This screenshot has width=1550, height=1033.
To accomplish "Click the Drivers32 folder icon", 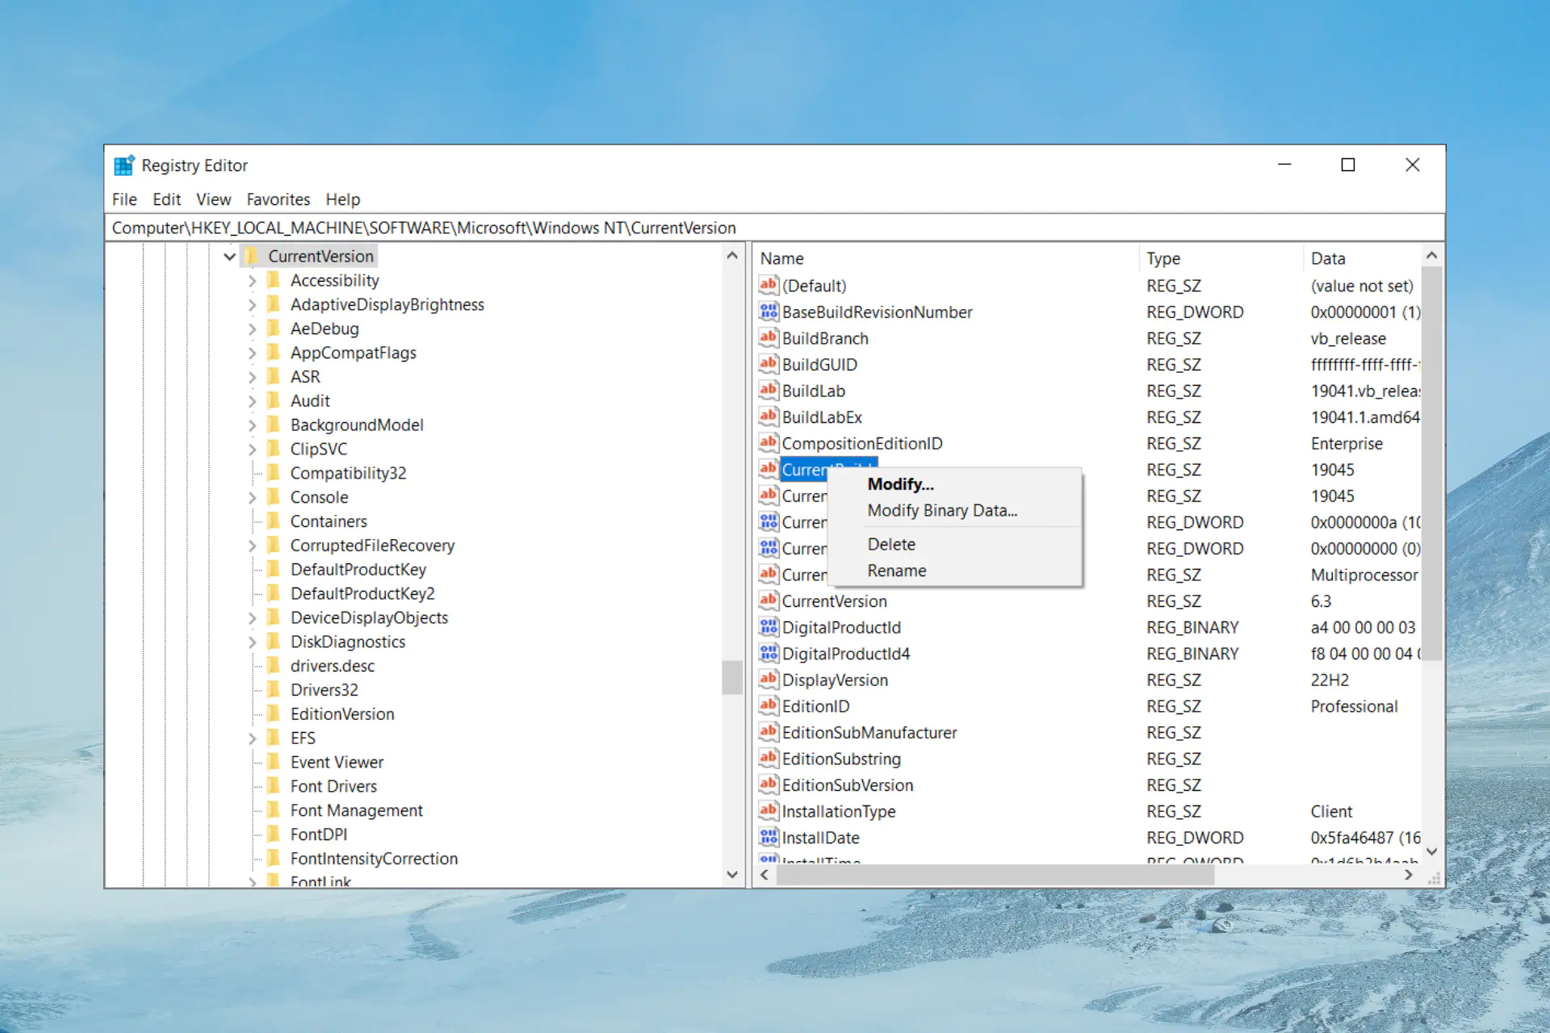I will (274, 690).
